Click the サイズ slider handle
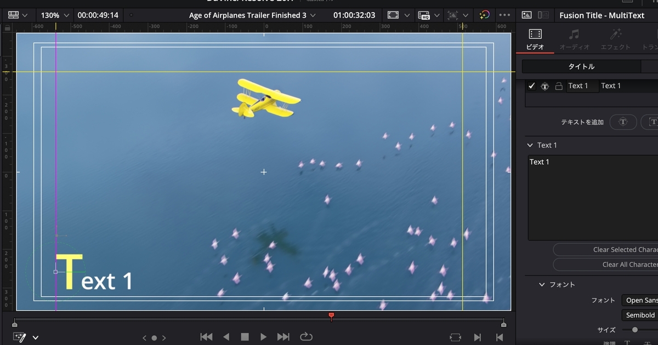Viewport: 658px width, 345px height. coord(635,330)
